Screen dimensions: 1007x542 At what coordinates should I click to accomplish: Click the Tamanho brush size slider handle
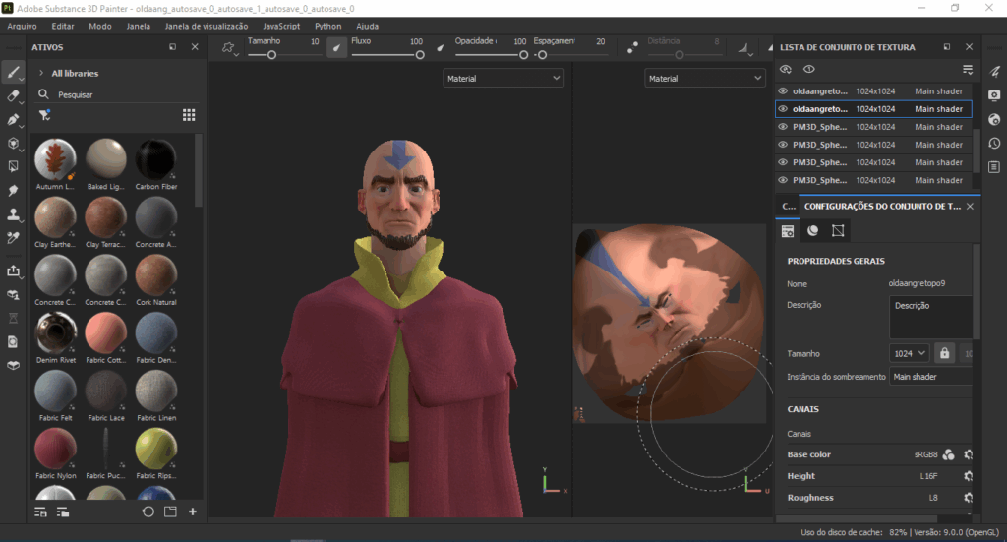[x=271, y=55]
